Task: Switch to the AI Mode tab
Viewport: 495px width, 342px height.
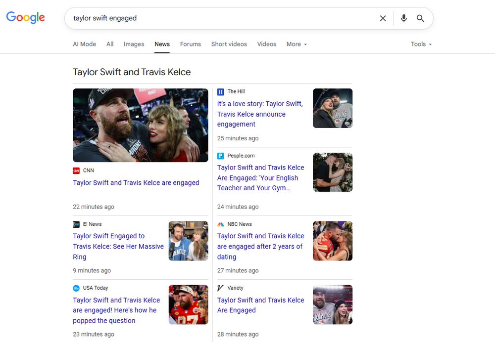Action: coord(85,44)
